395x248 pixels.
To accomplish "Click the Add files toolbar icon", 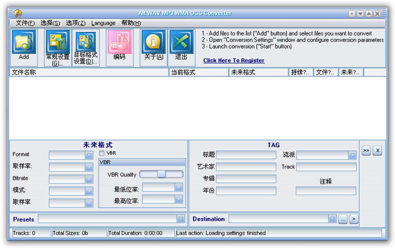I will 24,42.
